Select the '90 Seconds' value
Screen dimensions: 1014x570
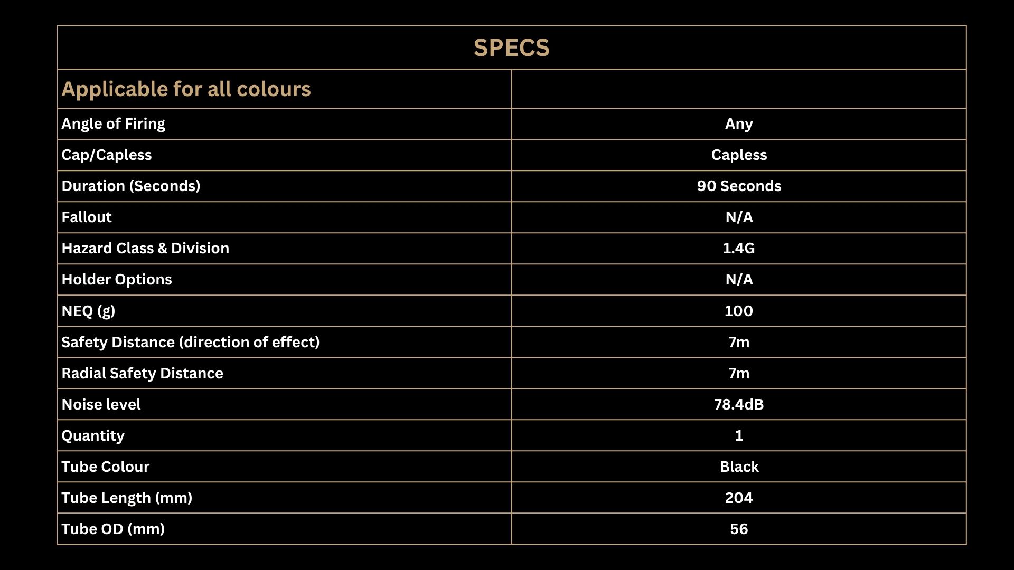pyautogui.click(x=739, y=186)
